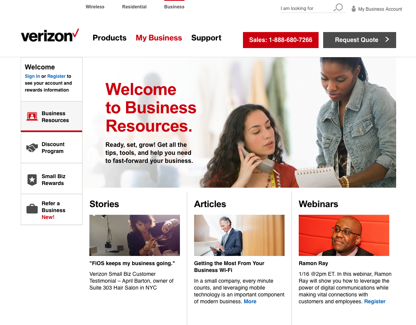Click the Sales phone number button
Screen dimensions: 416x325
click(281, 40)
